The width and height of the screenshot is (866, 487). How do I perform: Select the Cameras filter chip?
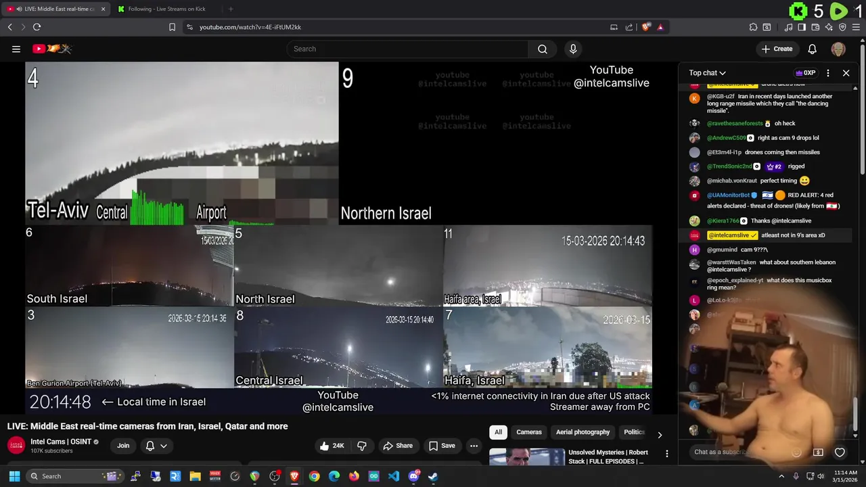pos(529,432)
